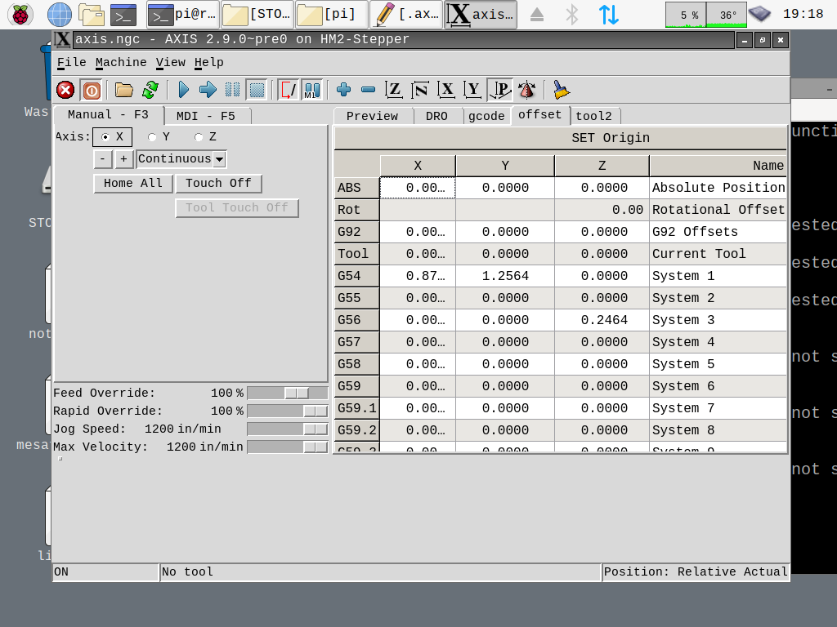Adjust the Jog Speed slider

point(287,429)
